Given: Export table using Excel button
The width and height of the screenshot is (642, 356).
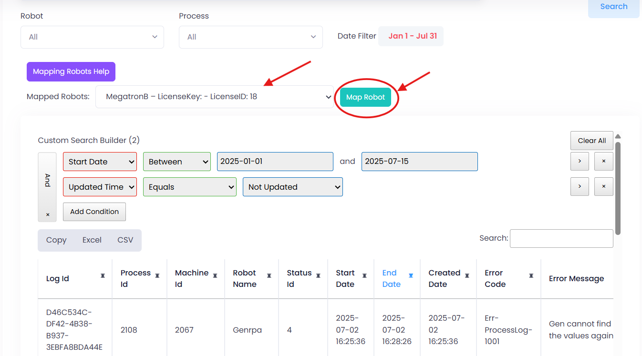Looking at the screenshot, I should click(x=92, y=240).
